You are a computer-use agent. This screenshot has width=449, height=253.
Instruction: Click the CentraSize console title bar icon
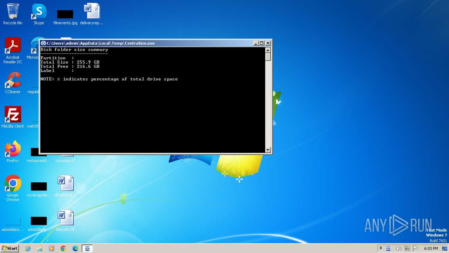coord(43,43)
